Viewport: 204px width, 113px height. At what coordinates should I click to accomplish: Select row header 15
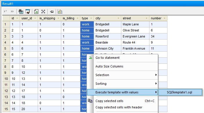point(6,109)
